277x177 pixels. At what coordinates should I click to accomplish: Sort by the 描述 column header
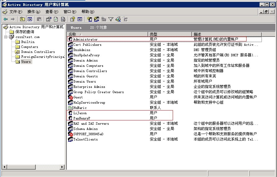point(227,34)
